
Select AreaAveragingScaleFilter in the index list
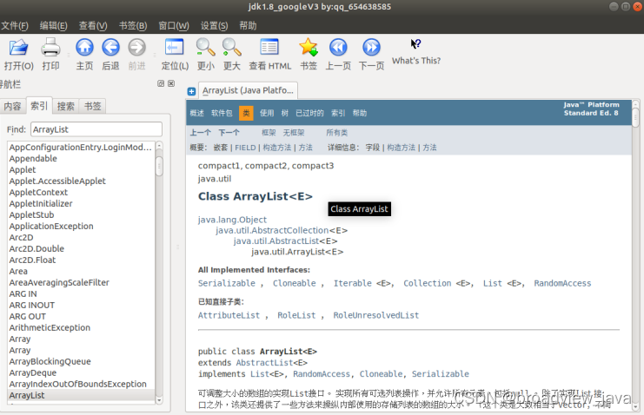(82, 282)
